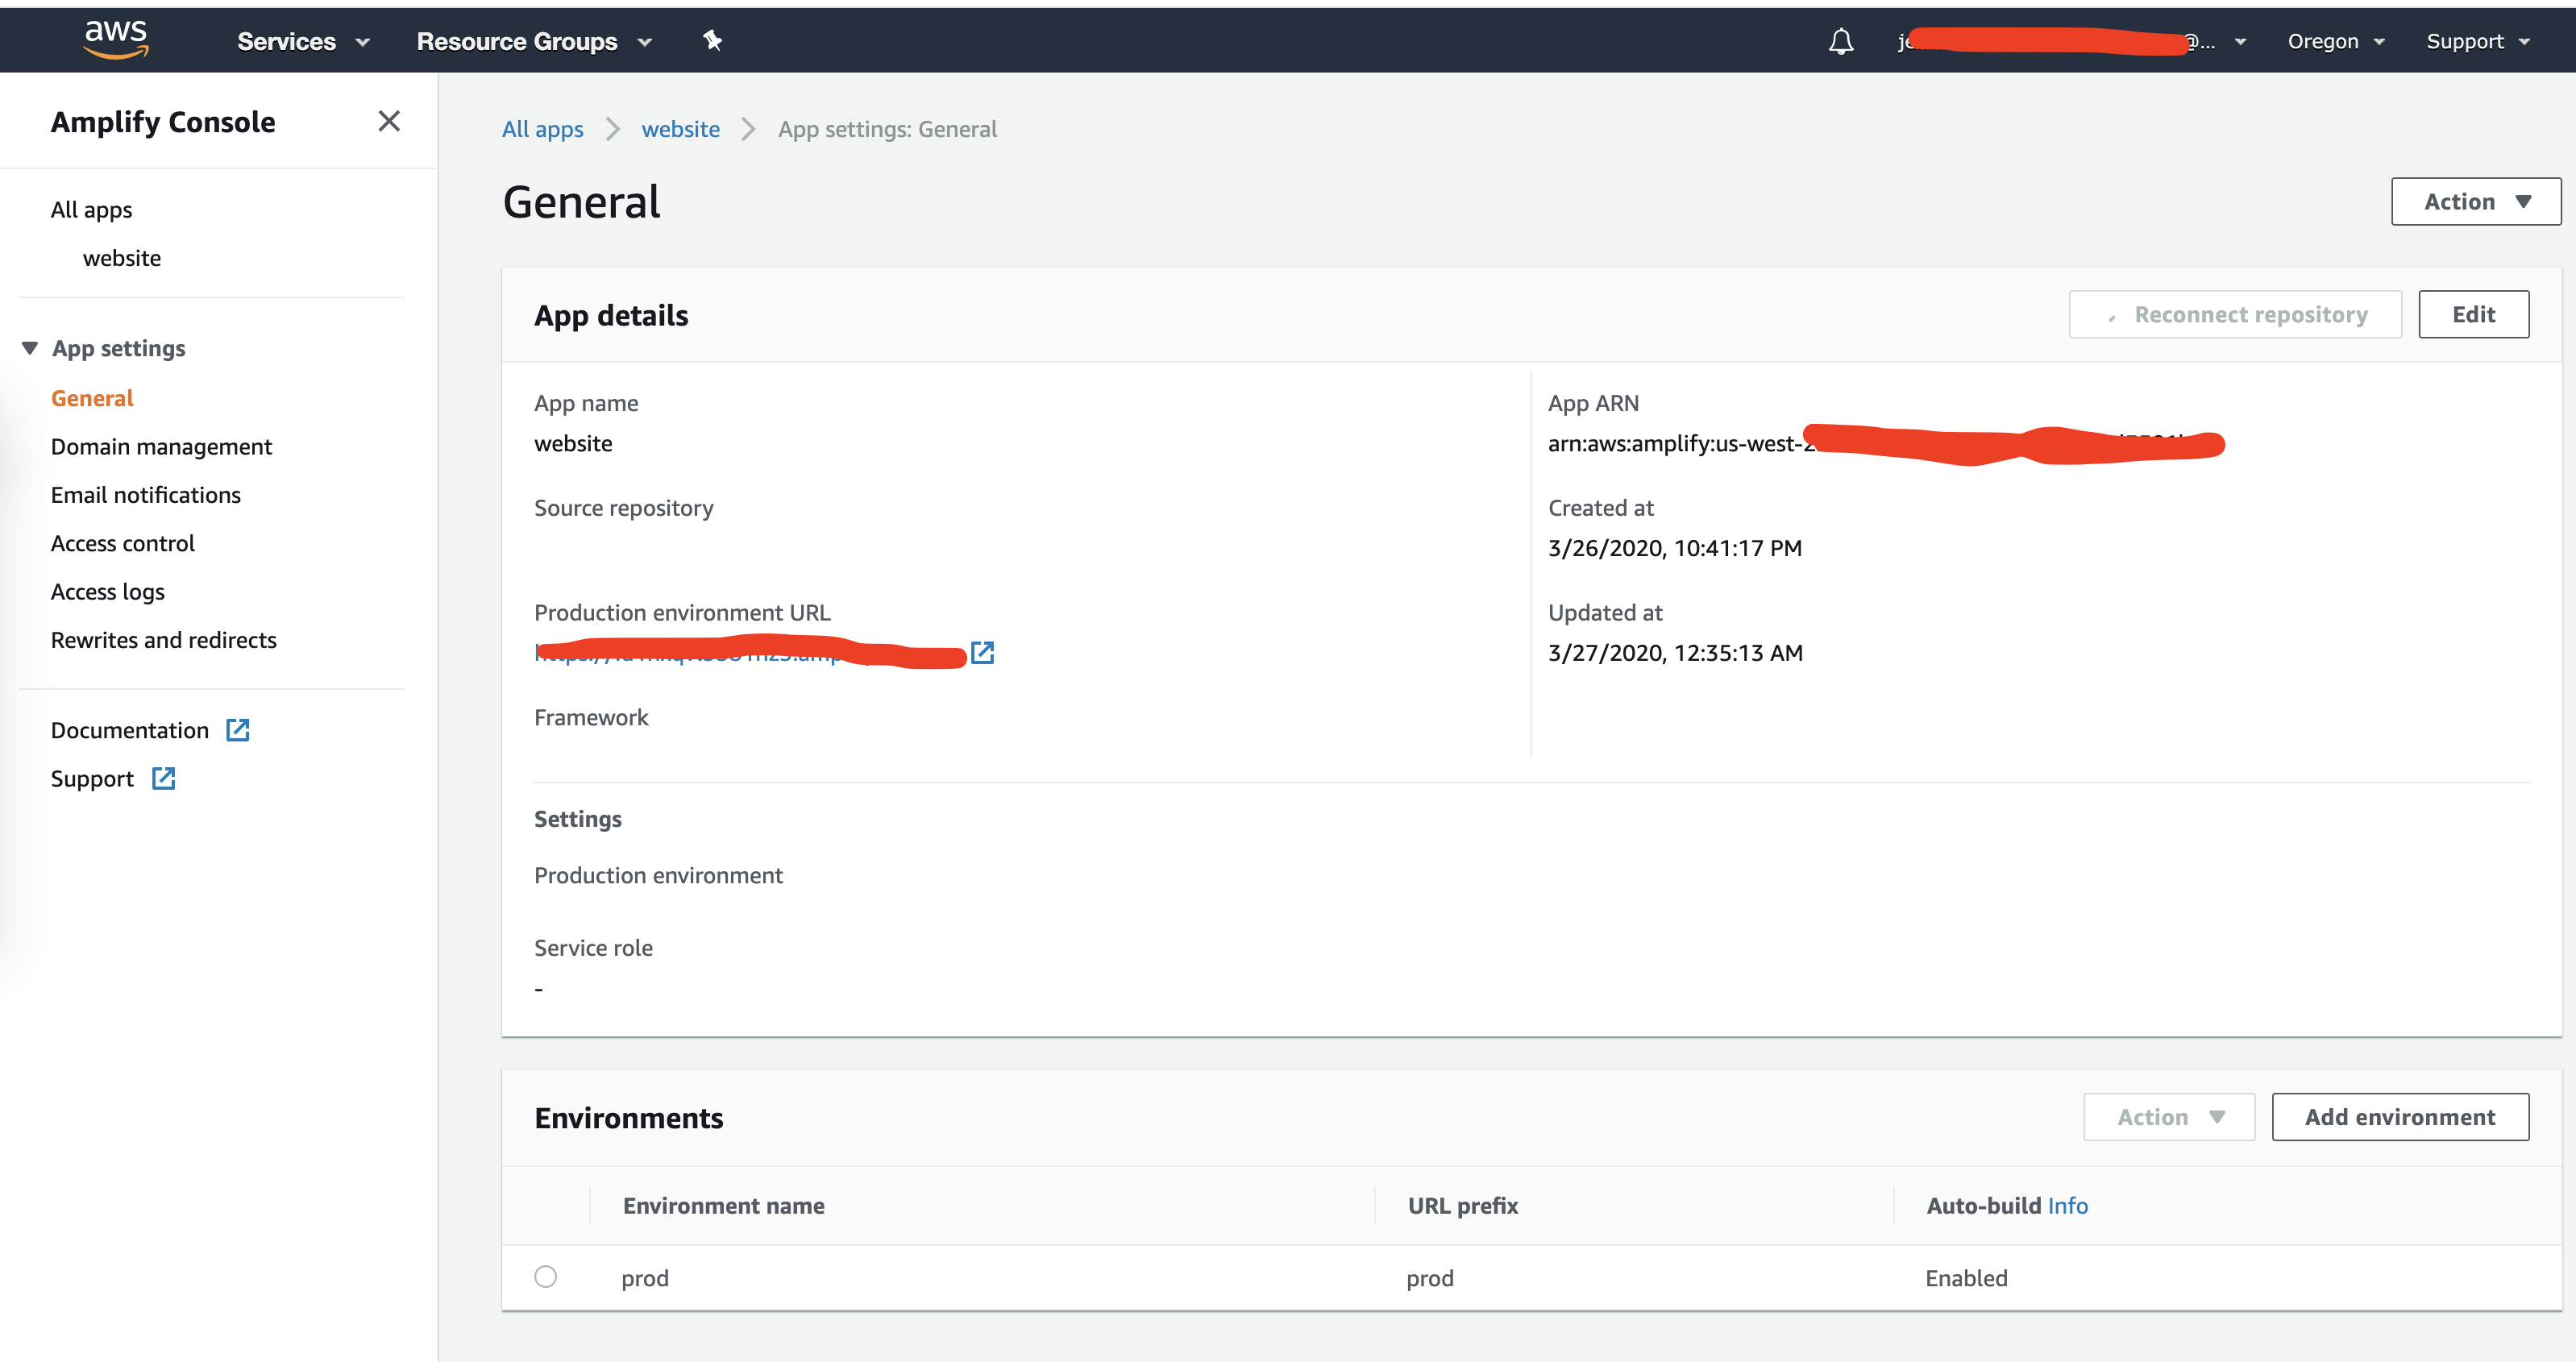Open the Support link in the sidebar
Image resolution: width=2576 pixels, height=1362 pixels.
pyautogui.click(x=92, y=779)
